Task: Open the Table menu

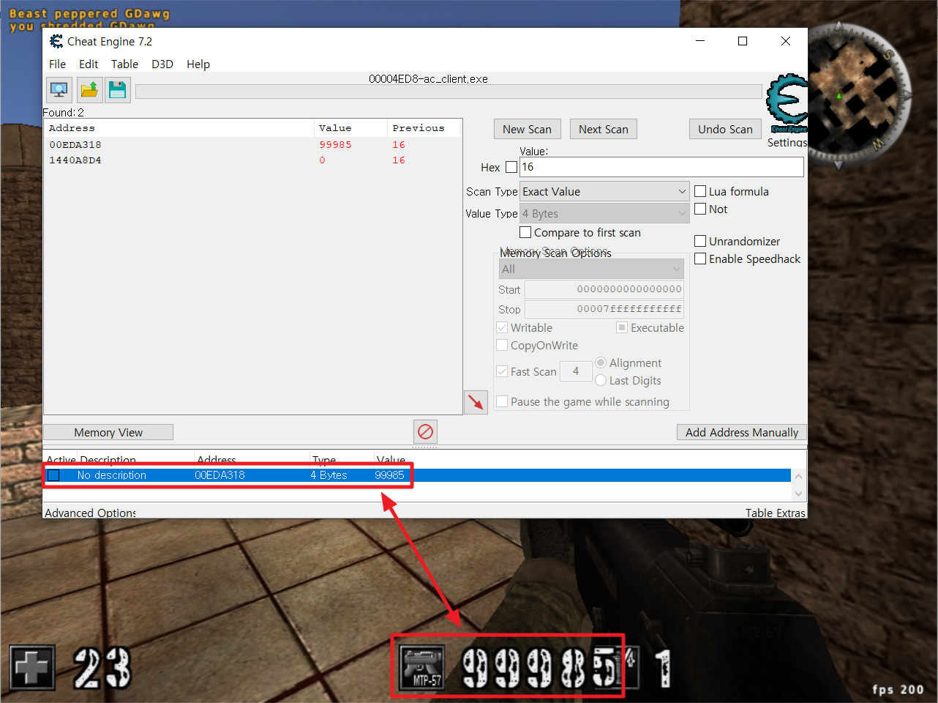Action: [x=124, y=64]
